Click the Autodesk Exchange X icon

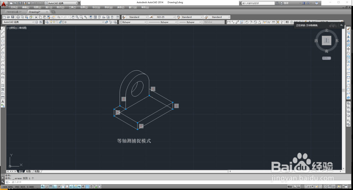304,3
